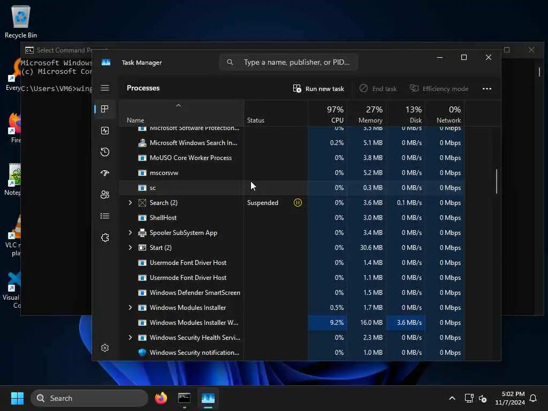Sort processes by Disk column
This screenshot has height=411, width=548.
[x=406, y=113]
